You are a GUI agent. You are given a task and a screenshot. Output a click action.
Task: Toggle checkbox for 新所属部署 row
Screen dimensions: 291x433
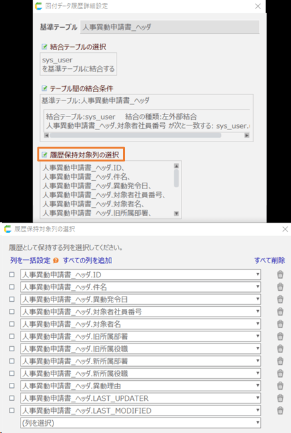12,361
